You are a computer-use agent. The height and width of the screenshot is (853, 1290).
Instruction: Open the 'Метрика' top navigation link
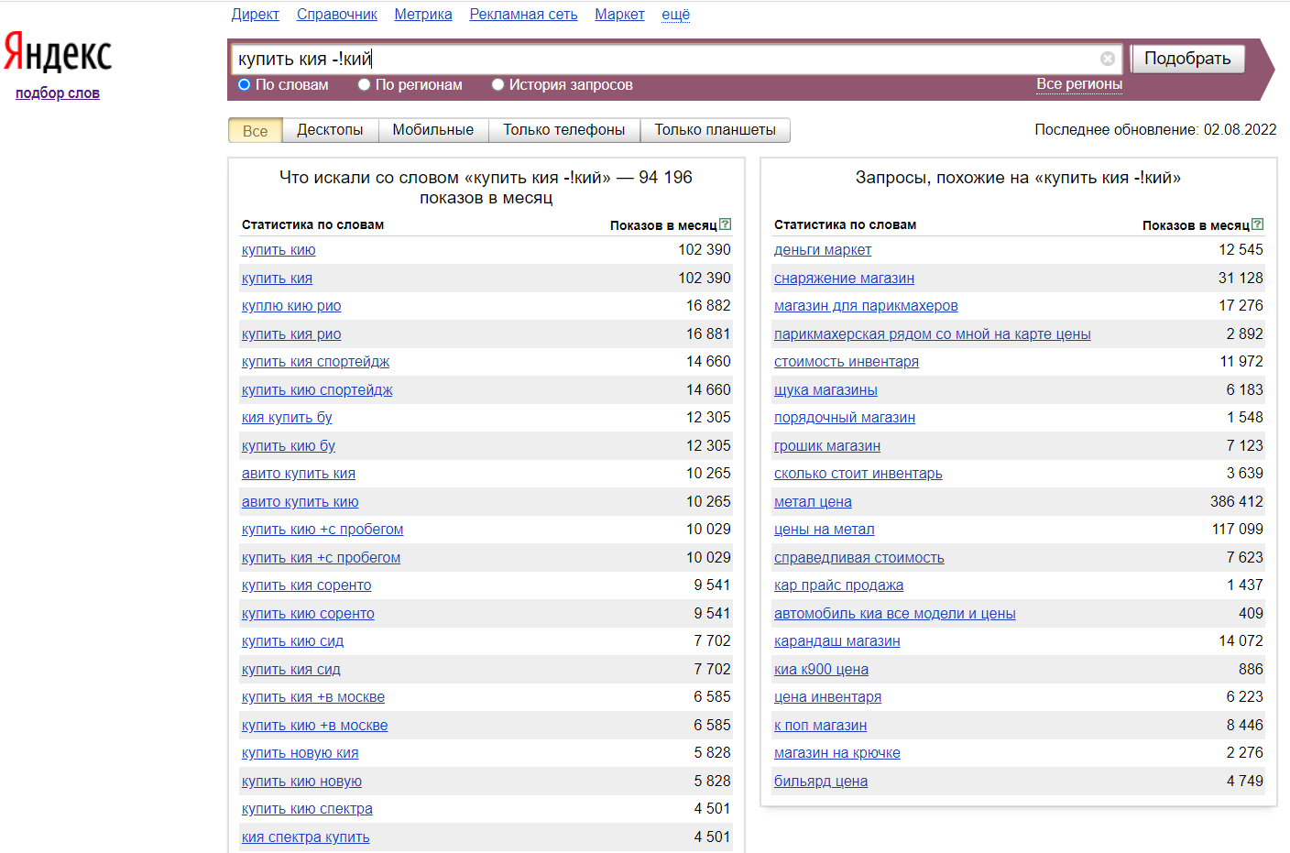tap(422, 15)
